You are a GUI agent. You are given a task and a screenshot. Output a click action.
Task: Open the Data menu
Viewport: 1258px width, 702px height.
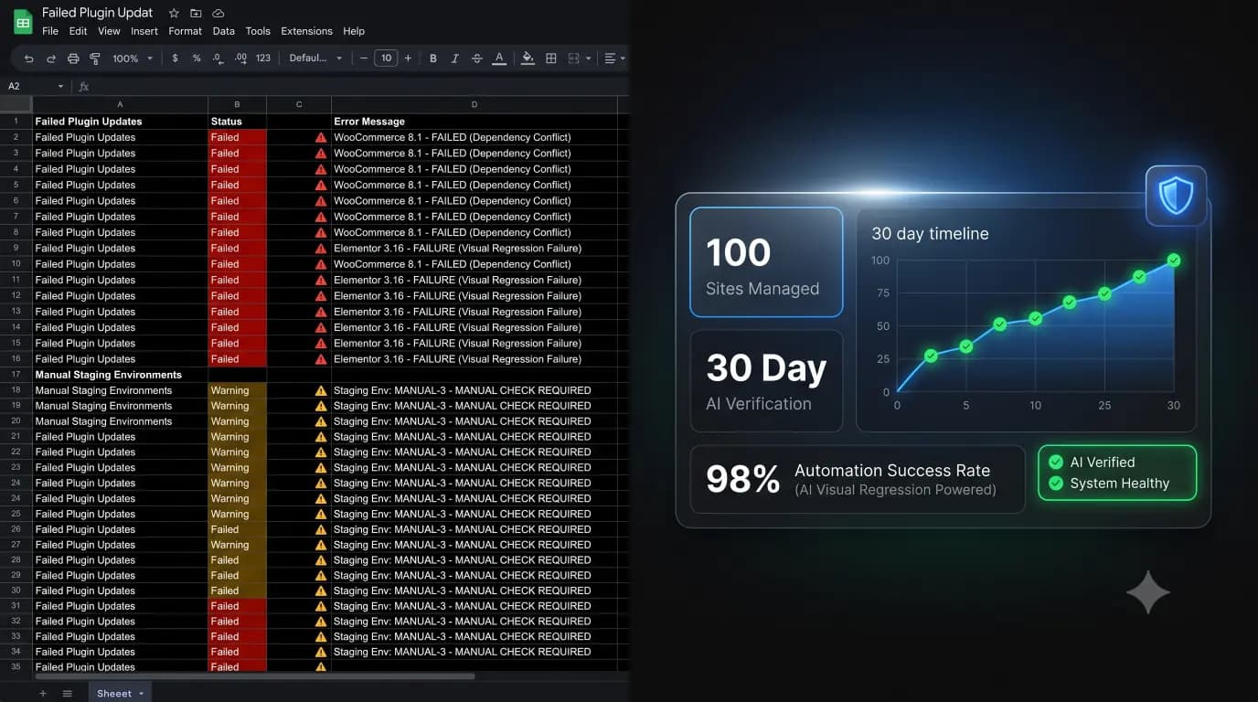pos(224,31)
